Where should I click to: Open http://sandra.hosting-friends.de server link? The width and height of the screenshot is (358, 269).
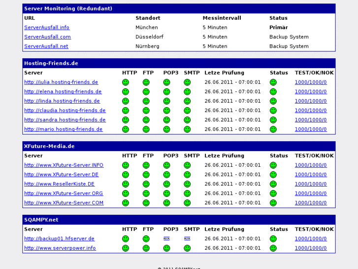point(65,120)
